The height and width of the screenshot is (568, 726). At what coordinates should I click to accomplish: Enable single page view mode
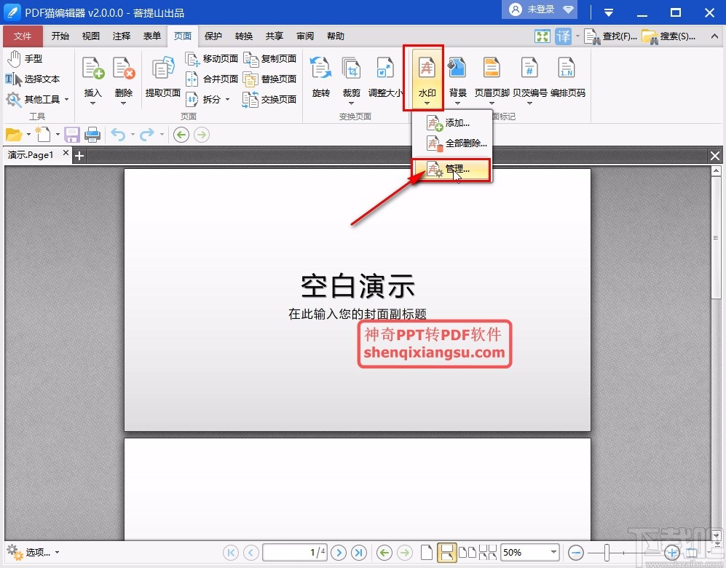(x=427, y=553)
